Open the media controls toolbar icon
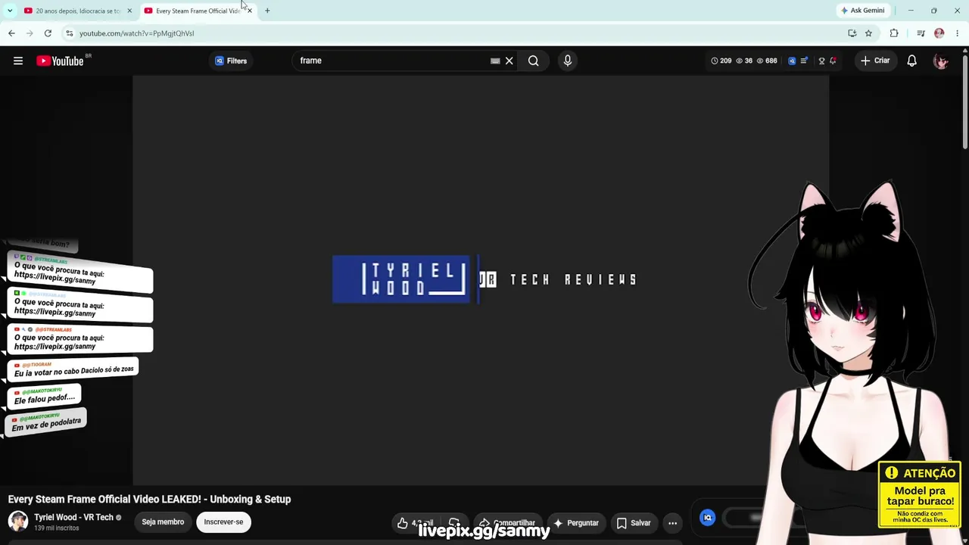 coord(921,33)
